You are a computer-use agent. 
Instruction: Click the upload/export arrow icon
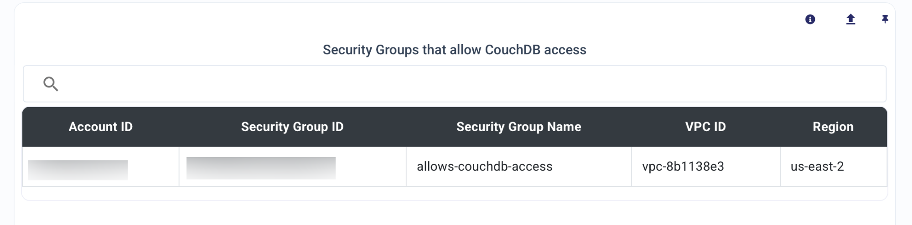coord(850,19)
